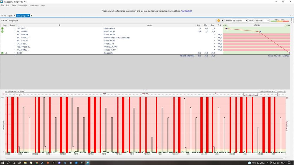The width and height of the screenshot is (294, 165).
Task: Select IP address 84.116.191.221
Action: pos(23,38)
